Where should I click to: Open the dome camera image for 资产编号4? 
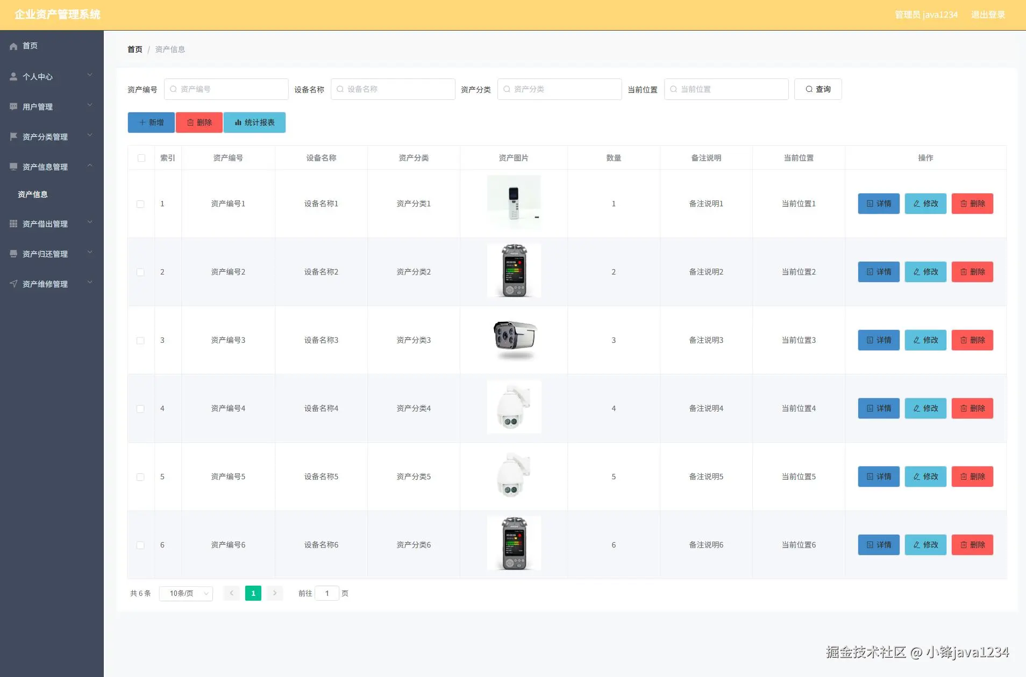pyautogui.click(x=514, y=407)
